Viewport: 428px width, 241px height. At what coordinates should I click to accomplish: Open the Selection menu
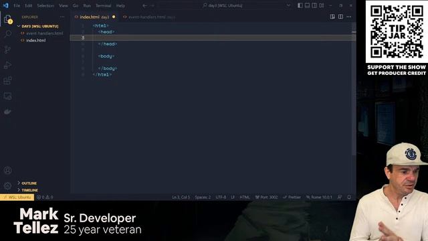tap(45, 5)
